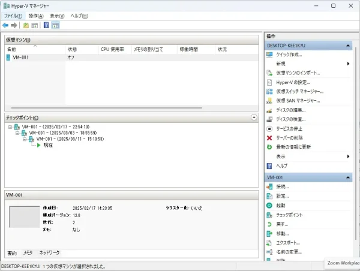Click the 名前の変更... action link

[289, 252]
